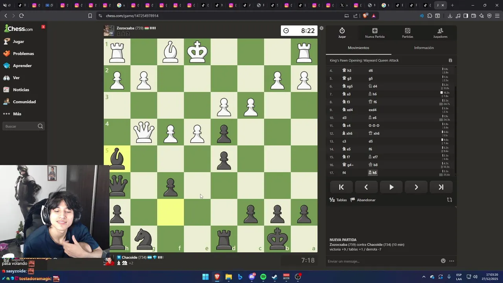This screenshot has height=283, width=503.
Task: Open the Jugar stopwatch tab
Action: pos(342,33)
